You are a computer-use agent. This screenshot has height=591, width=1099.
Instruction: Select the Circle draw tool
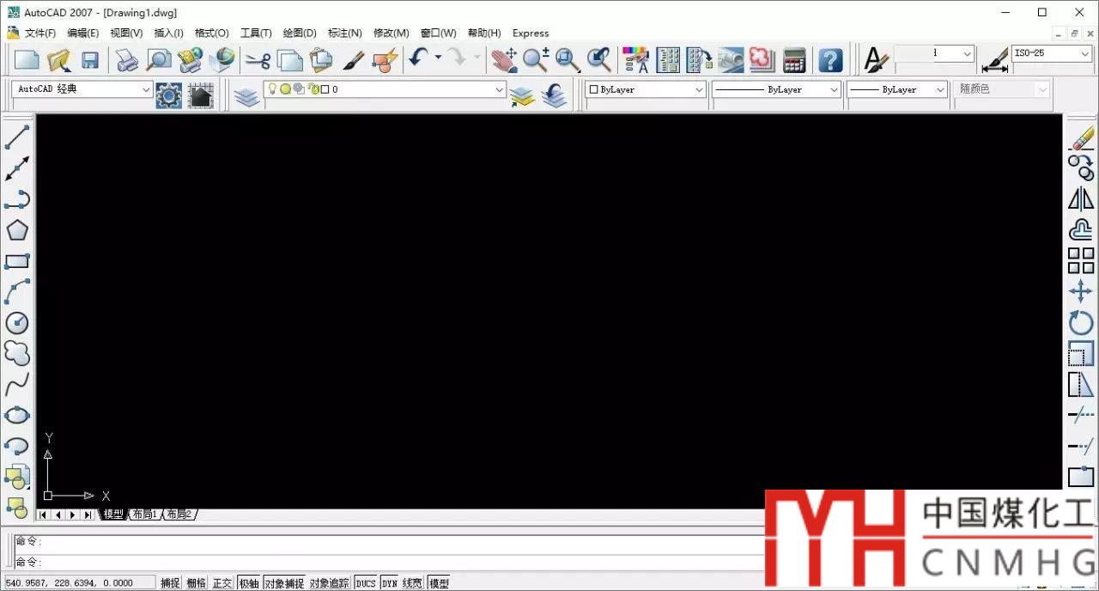pos(17,323)
